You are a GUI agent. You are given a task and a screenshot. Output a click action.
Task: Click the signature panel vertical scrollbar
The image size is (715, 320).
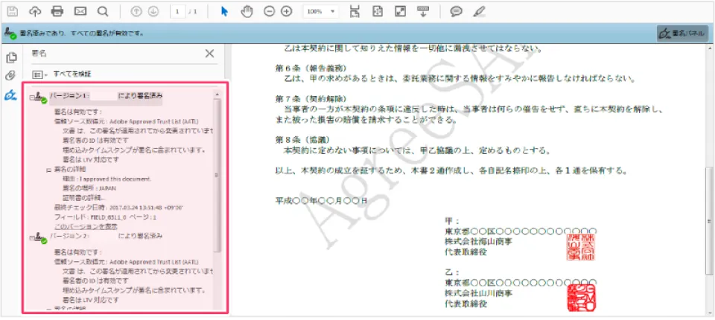tap(217, 176)
